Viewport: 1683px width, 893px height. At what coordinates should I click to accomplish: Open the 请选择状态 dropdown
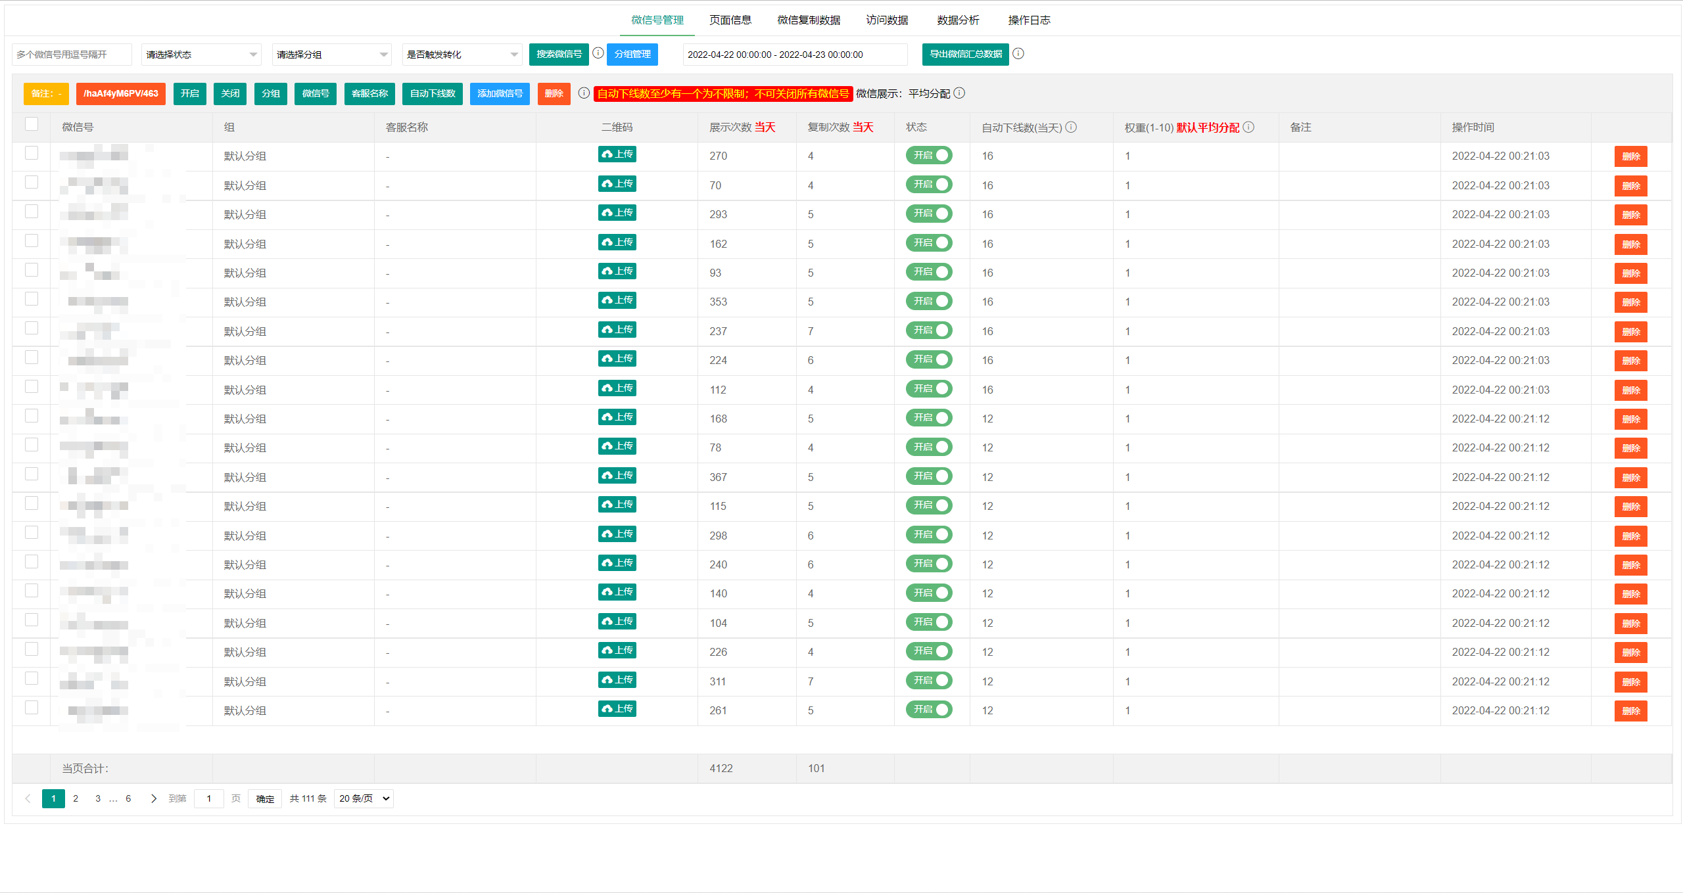pos(201,55)
